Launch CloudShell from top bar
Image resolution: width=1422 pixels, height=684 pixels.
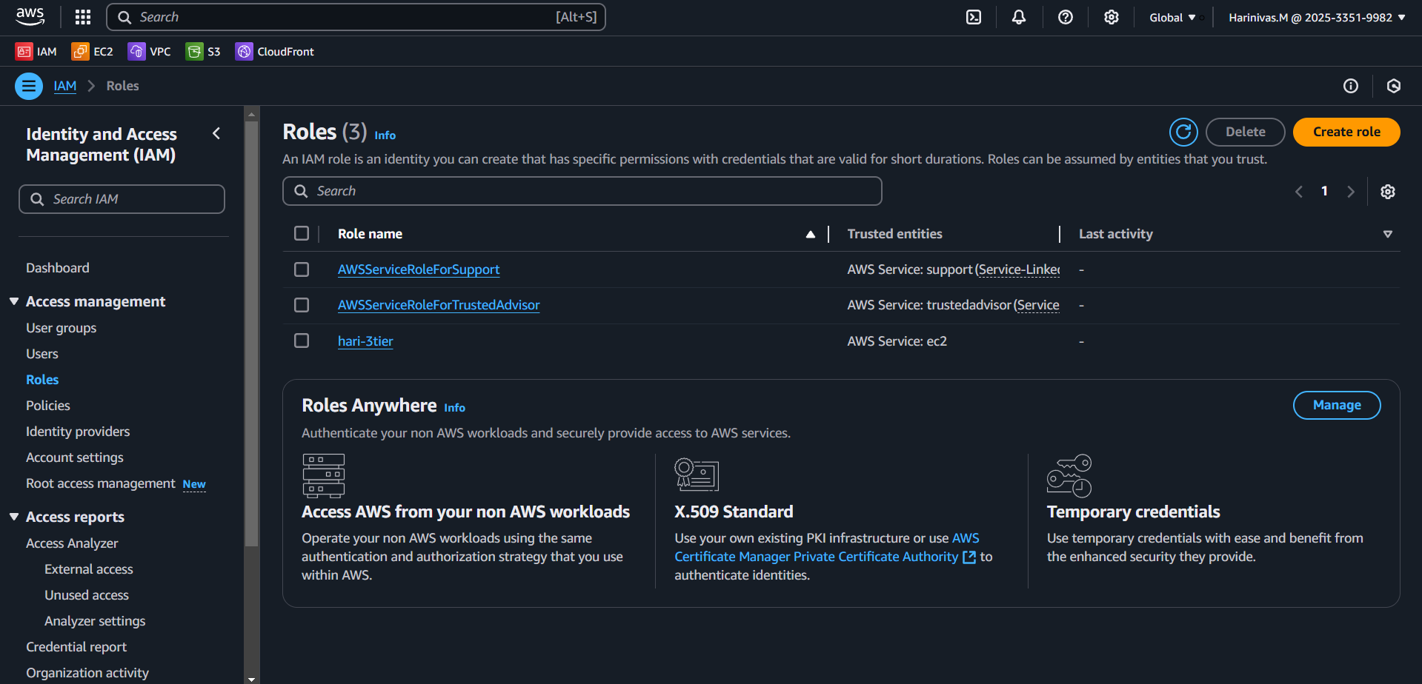974,17
